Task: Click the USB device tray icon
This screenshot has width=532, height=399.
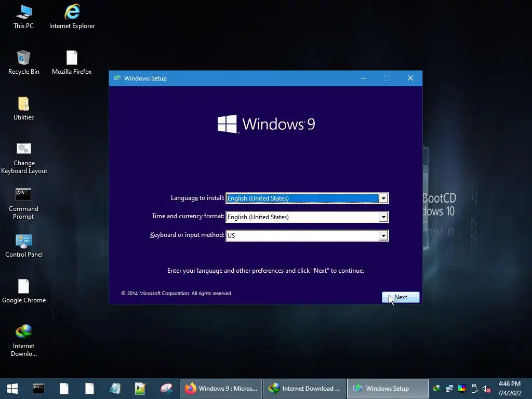Action: click(474, 389)
